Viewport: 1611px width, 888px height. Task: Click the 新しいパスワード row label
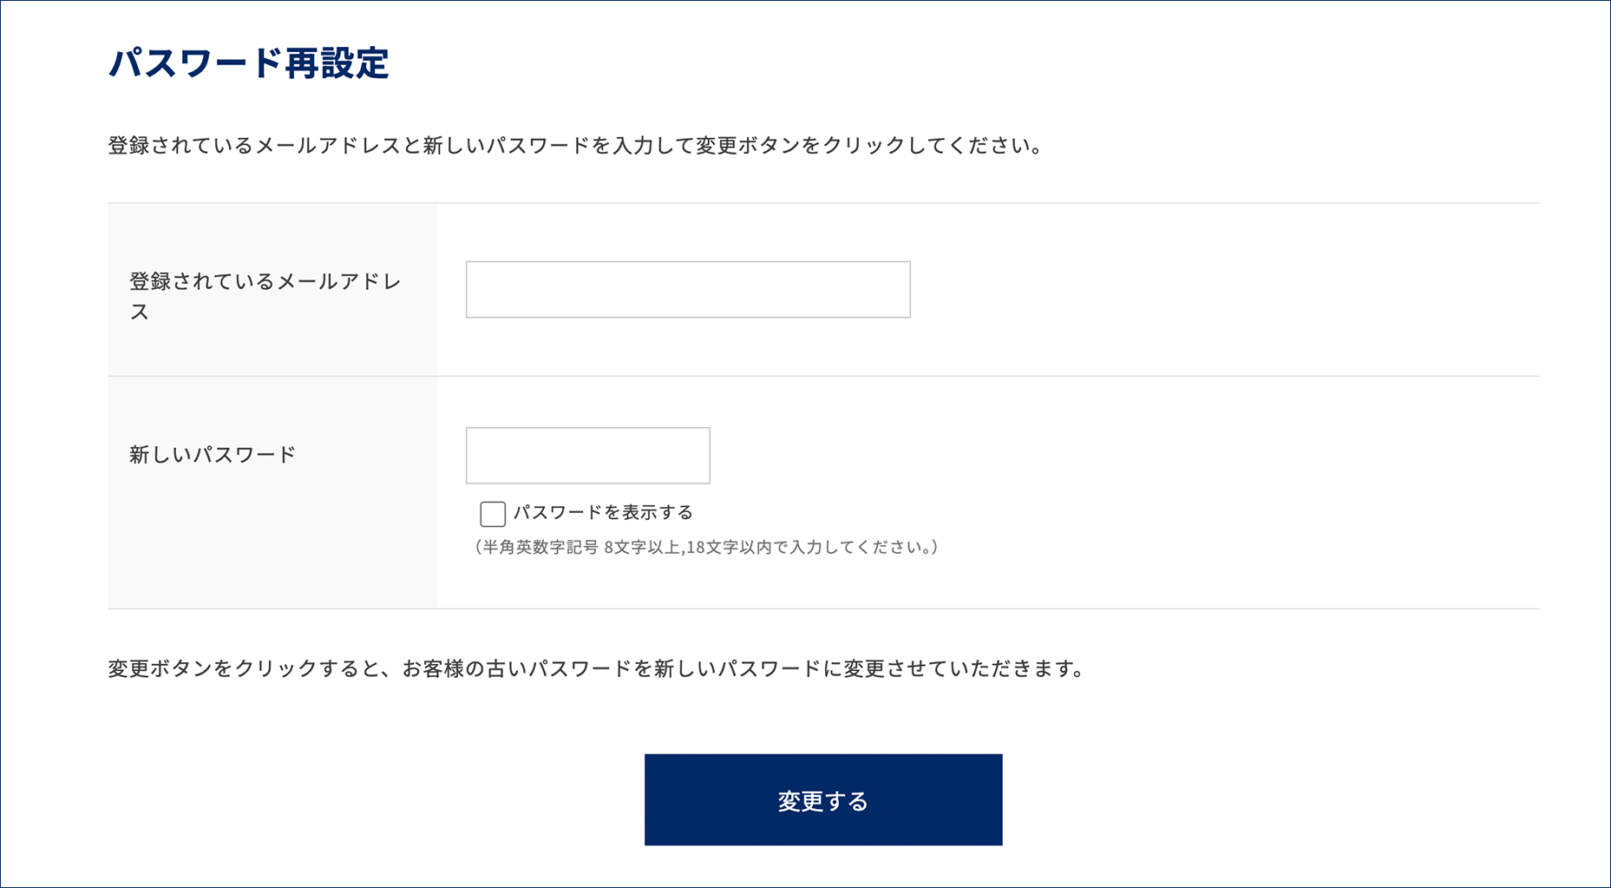click(x=213, y=455)
